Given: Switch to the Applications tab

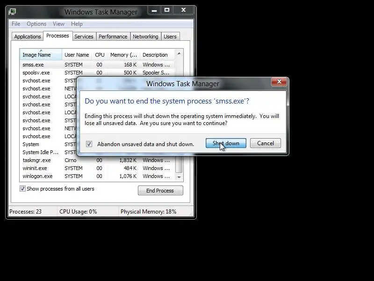Looking at the screenshot, I should click(x=28, y=37).
